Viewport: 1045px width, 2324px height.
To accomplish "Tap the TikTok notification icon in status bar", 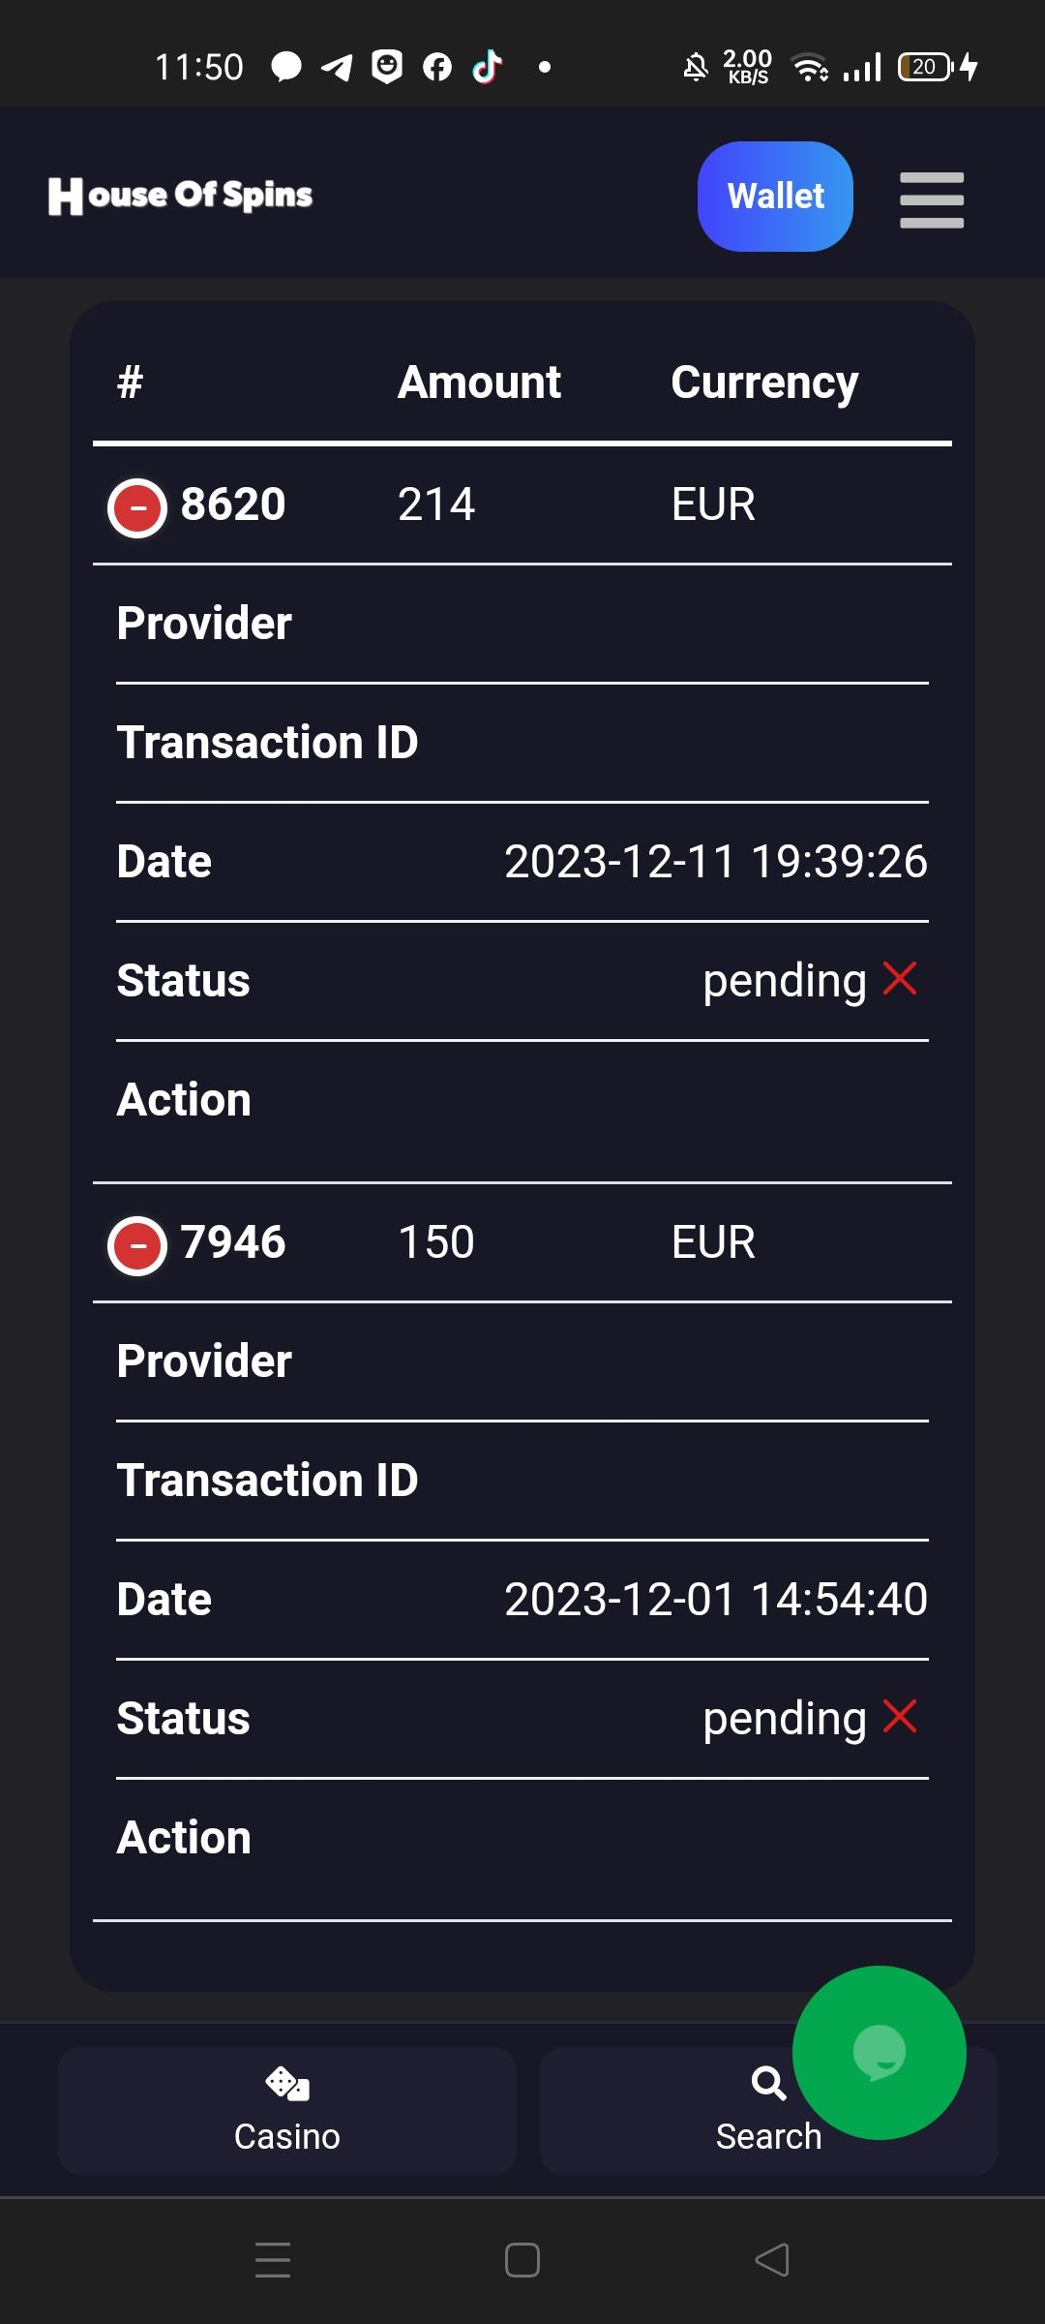I will point(488,67).
